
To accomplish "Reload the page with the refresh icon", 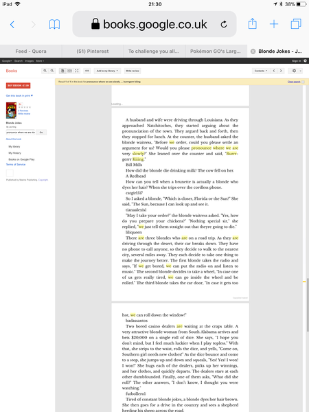I will [224, 25].
